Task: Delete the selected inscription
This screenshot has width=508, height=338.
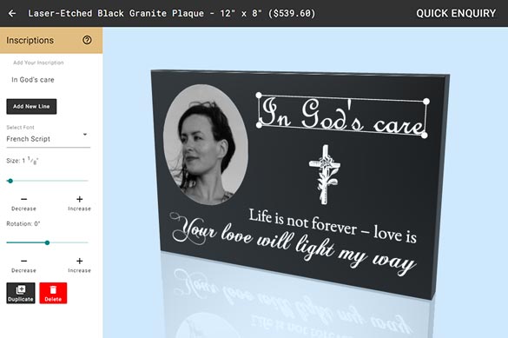Action: (x=53, y=293)
